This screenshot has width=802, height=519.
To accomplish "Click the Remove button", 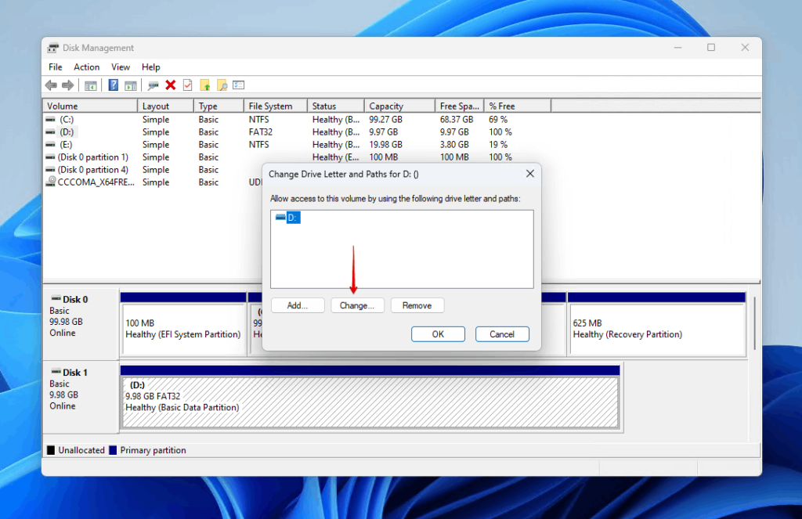I will pyautogui.click(x=417, y=305).
